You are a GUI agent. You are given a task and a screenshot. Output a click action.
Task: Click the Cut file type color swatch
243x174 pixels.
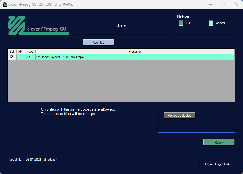click(x=181, y=23)
